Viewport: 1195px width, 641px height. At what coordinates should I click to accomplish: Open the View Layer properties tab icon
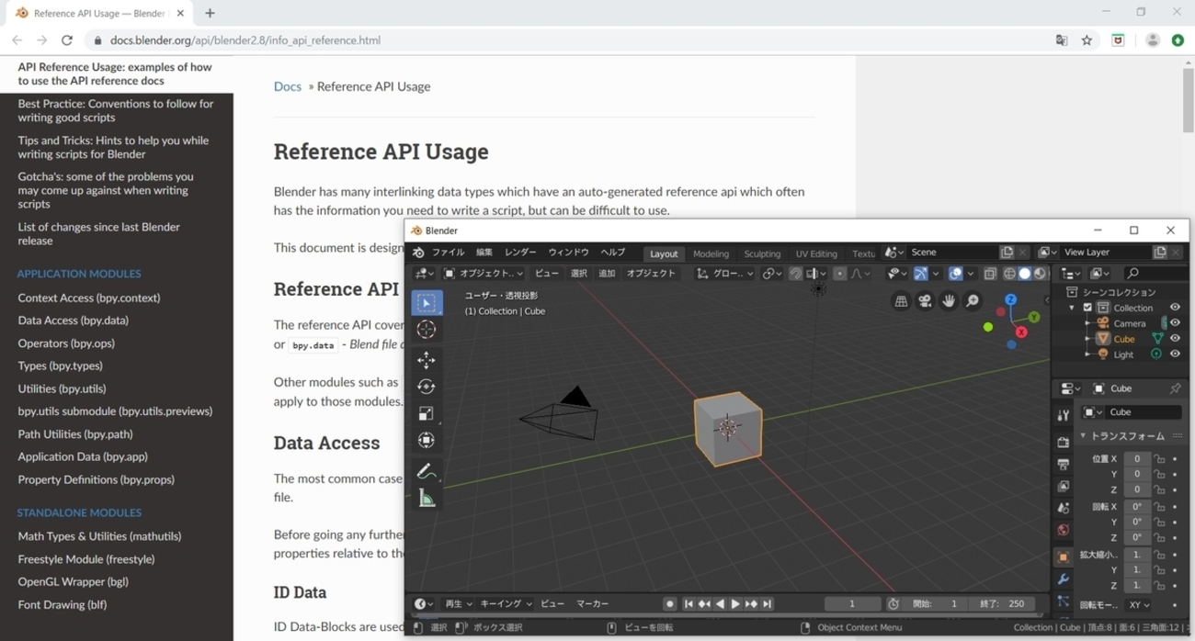click(1064, 487)
